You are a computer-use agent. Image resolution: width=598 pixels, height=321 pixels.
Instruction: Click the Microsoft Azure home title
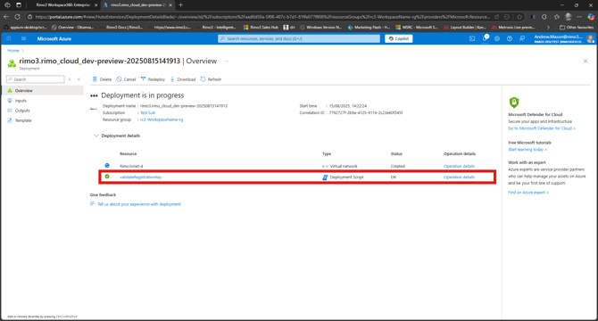[x=54, y=38]
